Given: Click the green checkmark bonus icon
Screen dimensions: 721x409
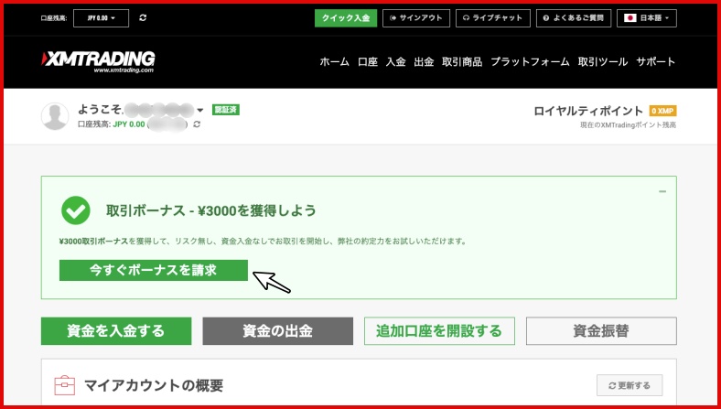Looking at the screenshot, I should click(x=76, y=210).
